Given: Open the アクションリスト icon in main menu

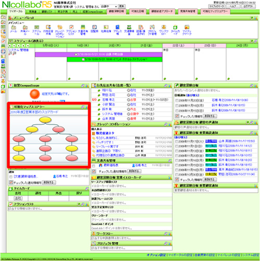Looking at the screenshot, I should click(71, 27).
